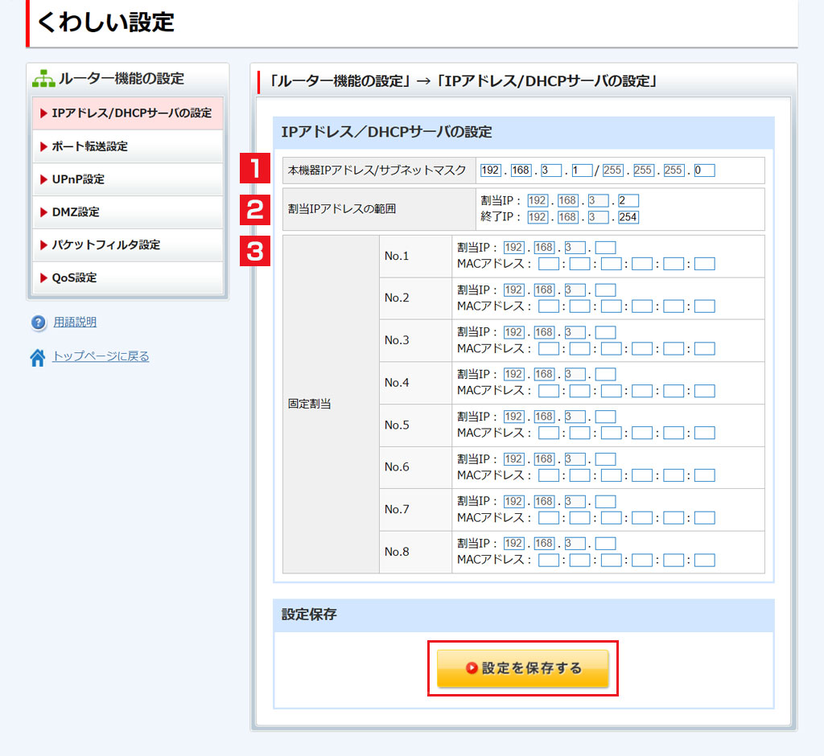Screen dimensions: 824x756
Task: Click the network icon beside ルーター機能の設定
Action: point(43,79)
